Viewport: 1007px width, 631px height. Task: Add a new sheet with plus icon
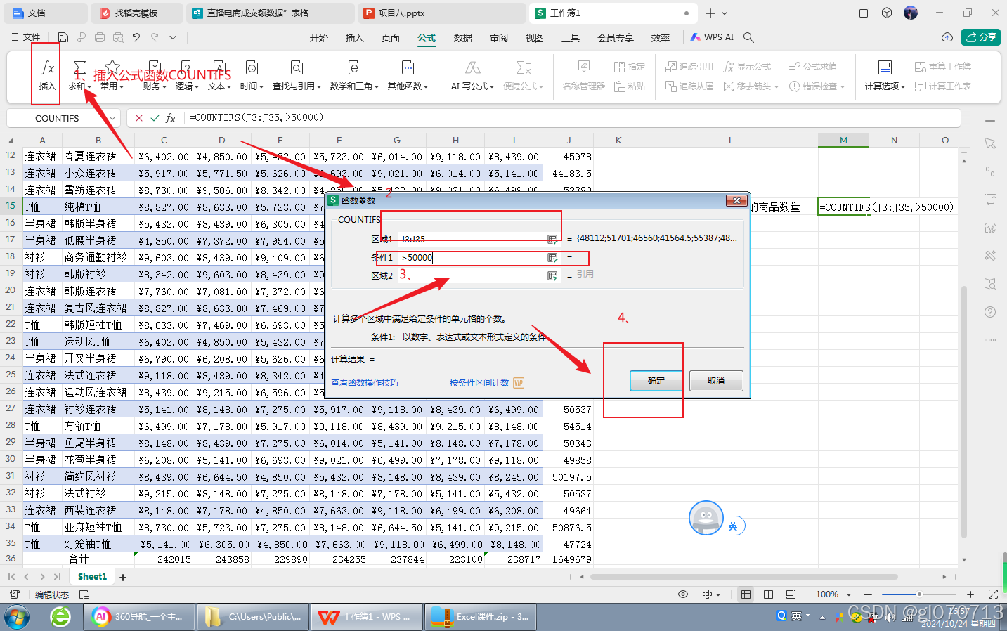pyautogui.click(x=123, y=577)
